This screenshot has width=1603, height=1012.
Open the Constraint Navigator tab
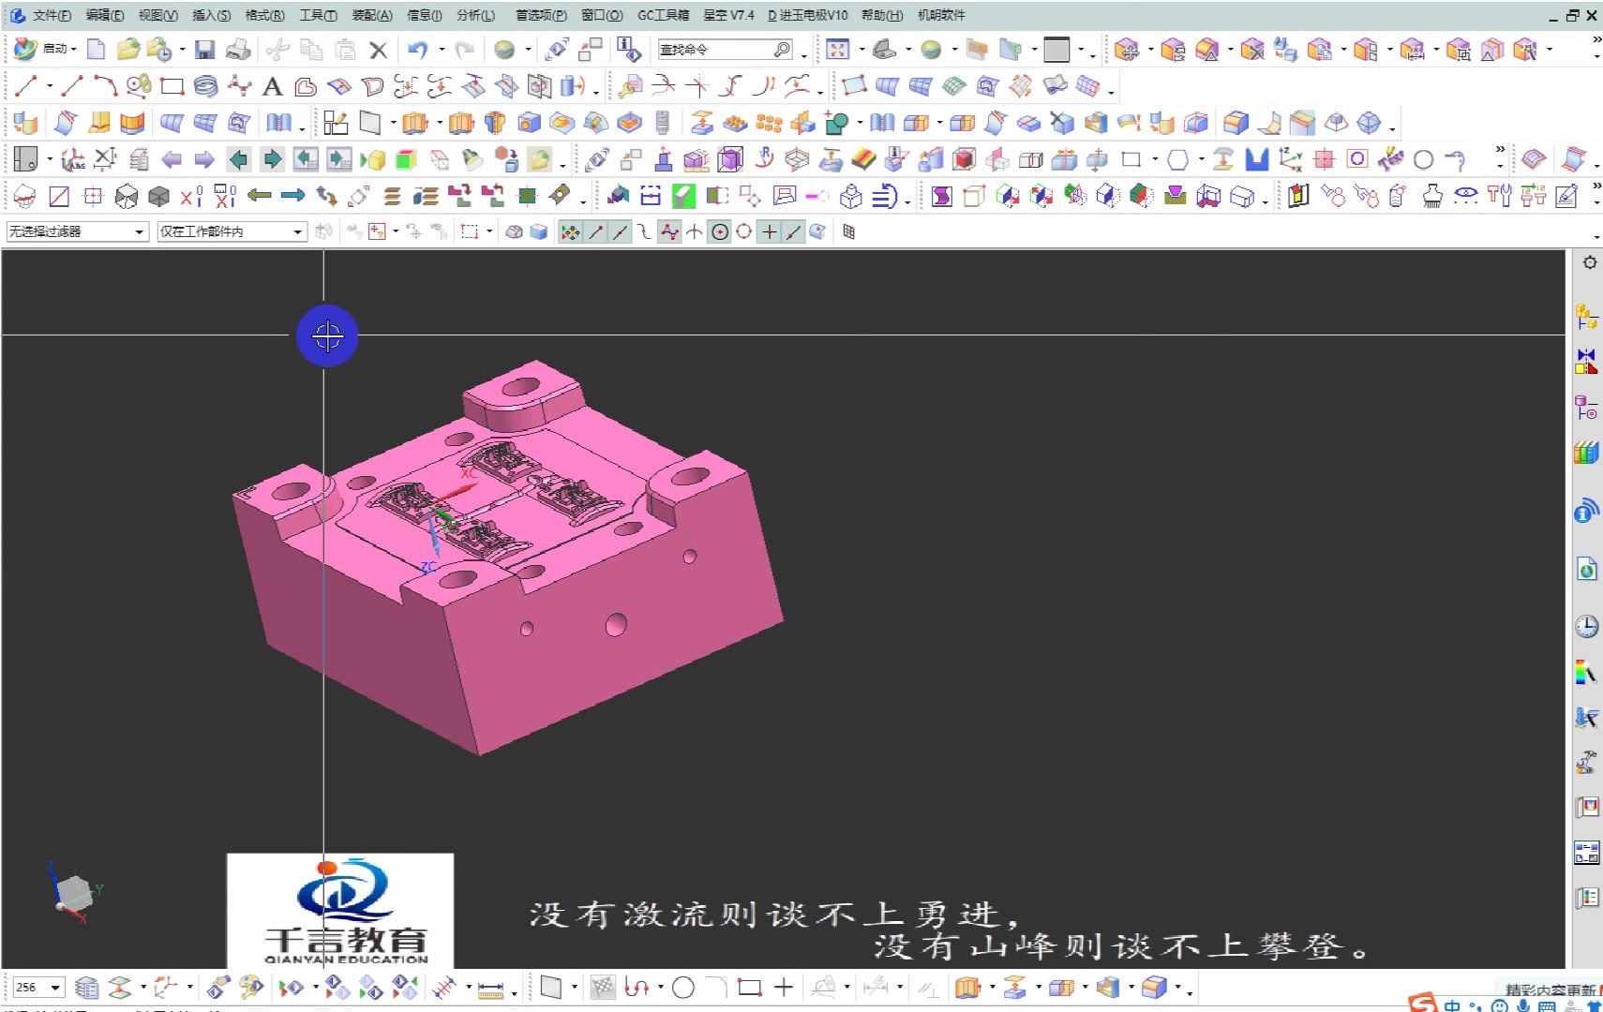click(x=1586, y=362)
